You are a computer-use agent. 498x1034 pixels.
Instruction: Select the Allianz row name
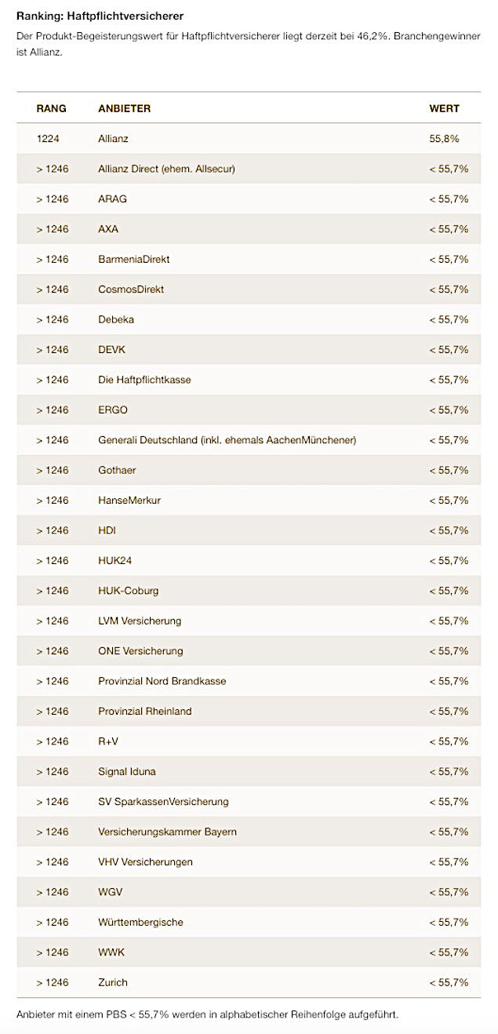pos(113,139)
